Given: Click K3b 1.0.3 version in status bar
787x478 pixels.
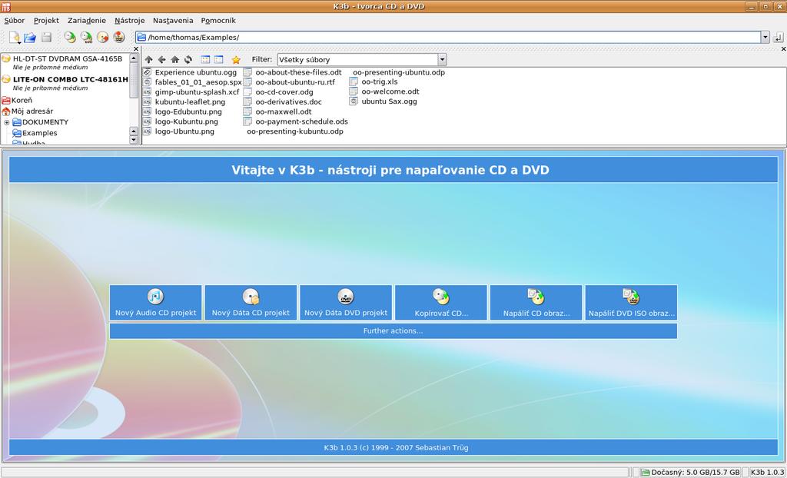Looking at the screenshot, I should coord(767,473).
